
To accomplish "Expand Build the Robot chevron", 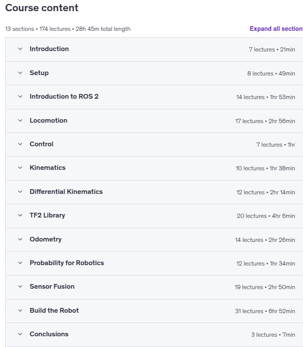I will (x=20, y=311).
